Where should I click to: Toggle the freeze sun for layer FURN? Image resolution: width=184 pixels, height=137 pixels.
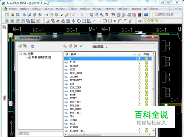point(146,95)
